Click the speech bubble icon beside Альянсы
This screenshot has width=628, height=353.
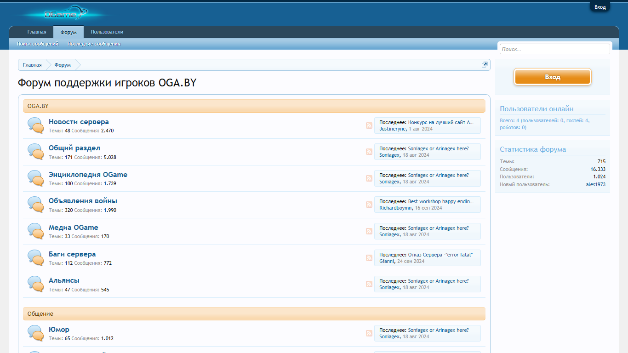coord(36,284)
